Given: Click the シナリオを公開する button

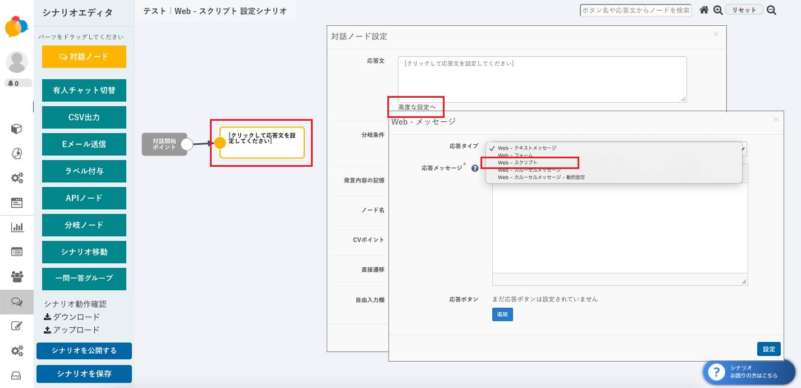Looking at the screenshot, I should click(84, 351).
